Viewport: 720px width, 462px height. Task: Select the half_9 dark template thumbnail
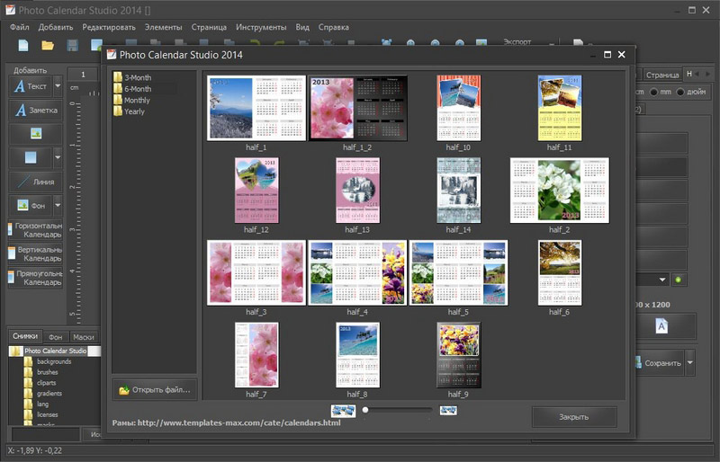click(458, 355)
